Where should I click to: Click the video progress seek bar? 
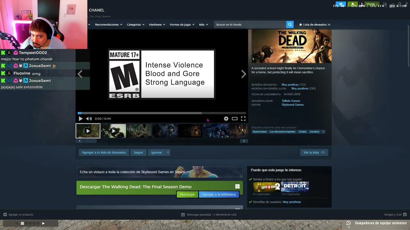point(162,113)
